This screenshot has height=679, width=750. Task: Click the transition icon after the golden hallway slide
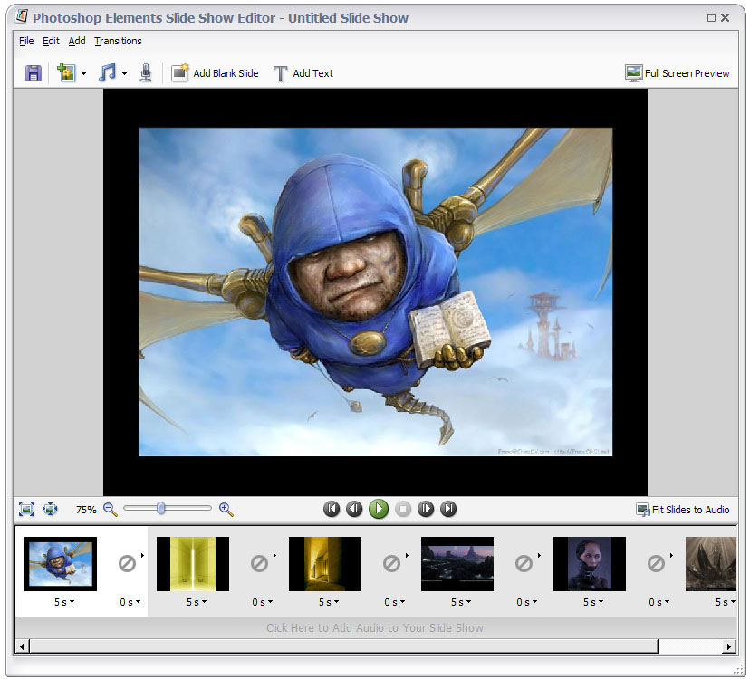(x=391, y=563)
